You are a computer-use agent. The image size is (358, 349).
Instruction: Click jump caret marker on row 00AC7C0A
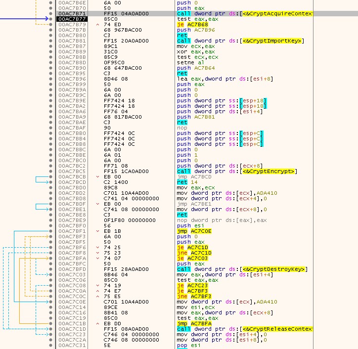[98, 291]
